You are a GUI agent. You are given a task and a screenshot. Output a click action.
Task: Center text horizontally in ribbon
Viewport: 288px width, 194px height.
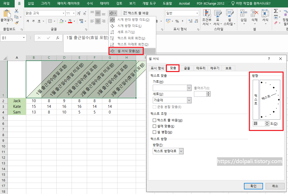[x=98, y=21]
